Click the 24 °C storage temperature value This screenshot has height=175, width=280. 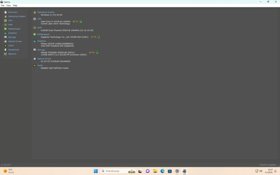point(92,52)
